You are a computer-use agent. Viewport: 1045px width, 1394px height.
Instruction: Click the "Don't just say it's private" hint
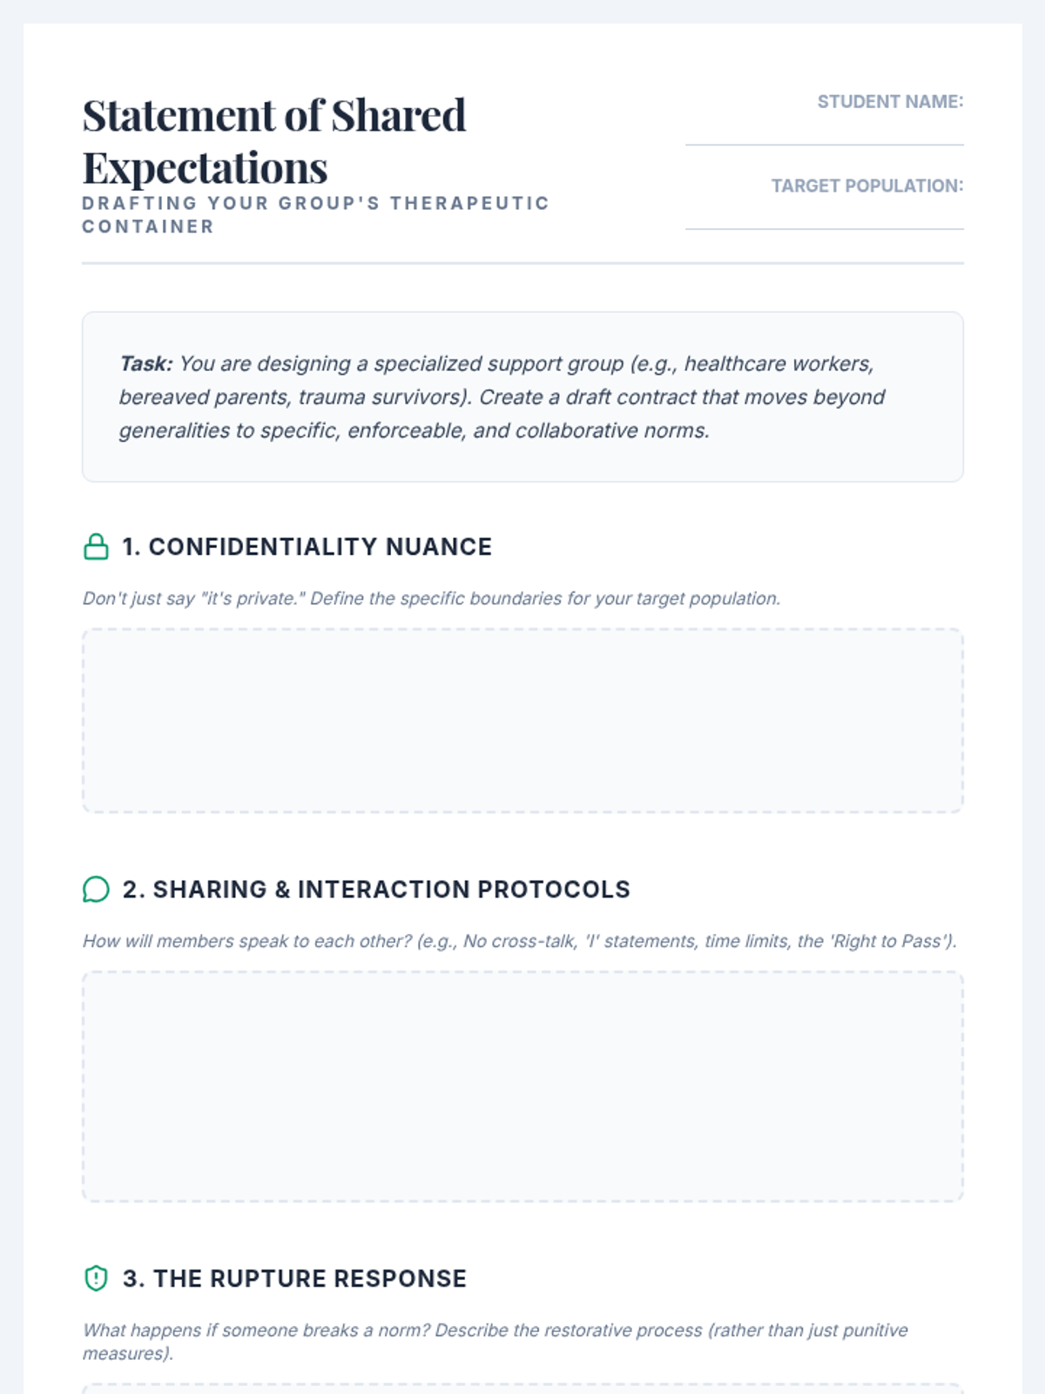(431, 599)
